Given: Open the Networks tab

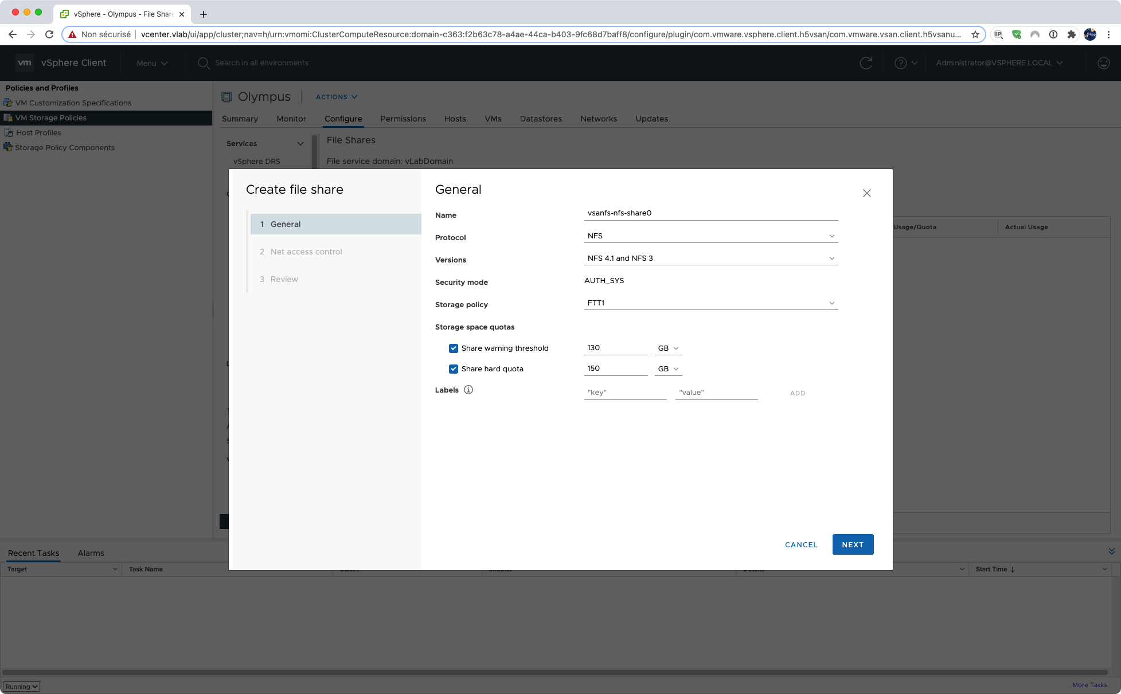Looking at the screenshot, I should pyautogui.click(x=599, y=119).
